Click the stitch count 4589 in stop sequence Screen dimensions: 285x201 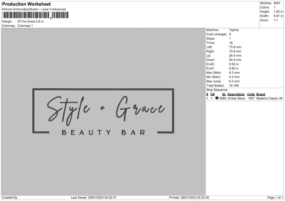click(x=223, y=98)
